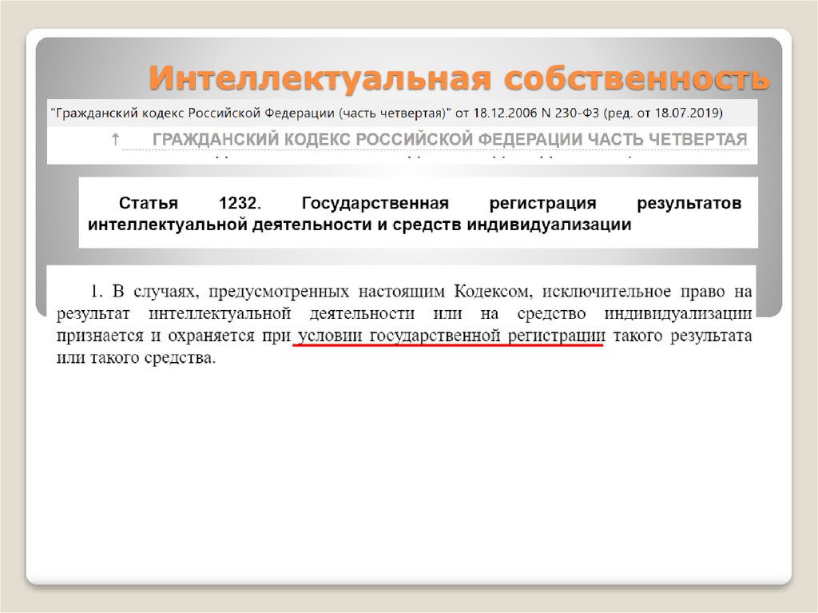
Task: Click the citation line dated 18.12.2006 N 230-ФЗ
Action: [x=387, y=113]
